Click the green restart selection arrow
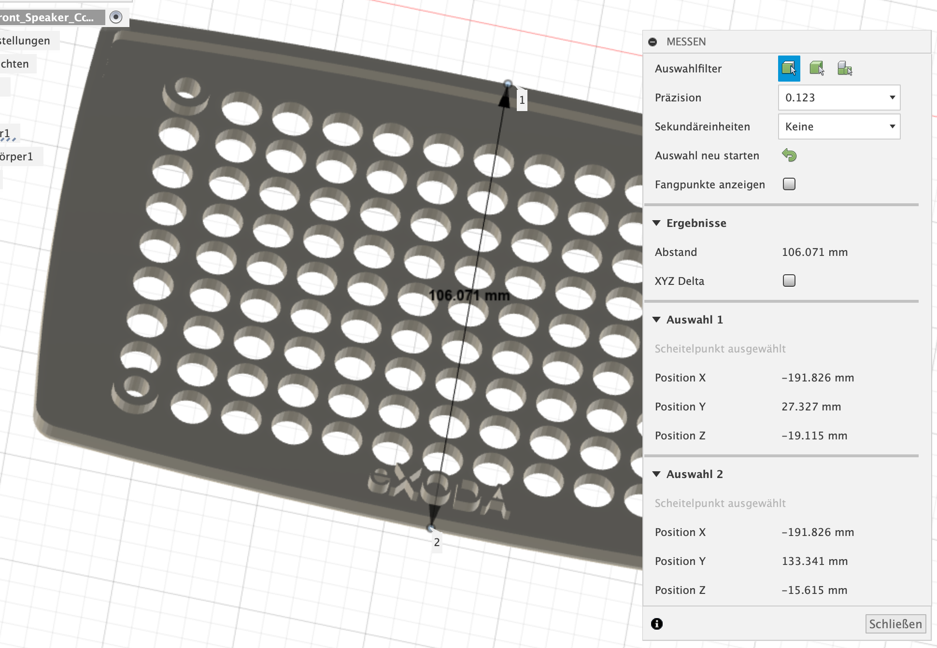The width and height of the screenshot is (937, 648). tap(789, 155)
